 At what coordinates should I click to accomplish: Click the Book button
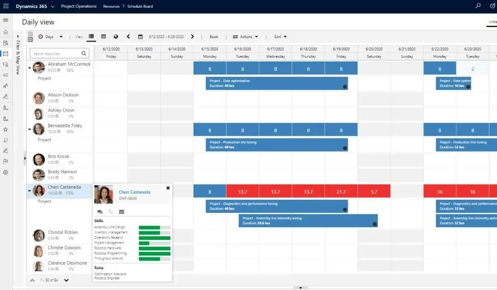tap(214, 37)
